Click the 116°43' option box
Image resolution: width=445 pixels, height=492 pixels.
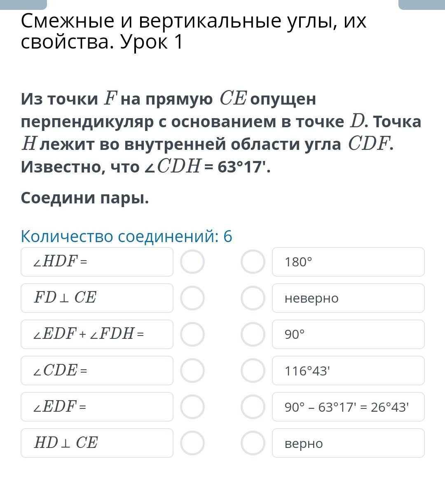pyautogui.click(x=348, y=371)
